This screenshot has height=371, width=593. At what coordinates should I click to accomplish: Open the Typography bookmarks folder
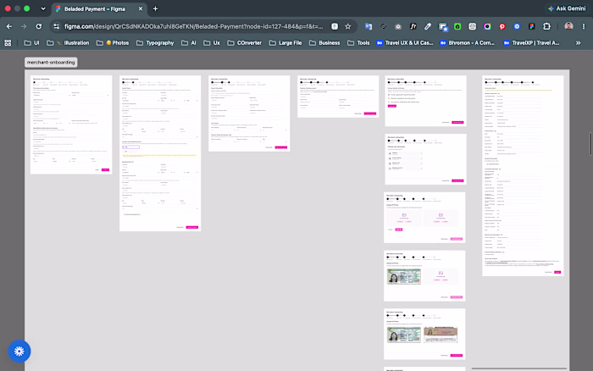click(155, 43)
